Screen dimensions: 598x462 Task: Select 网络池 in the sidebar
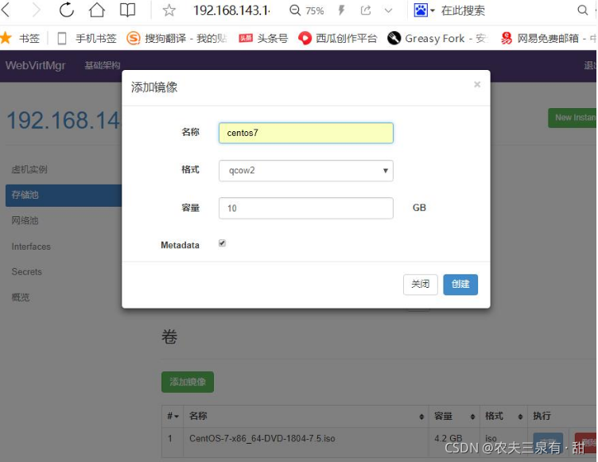click(25, 220)
